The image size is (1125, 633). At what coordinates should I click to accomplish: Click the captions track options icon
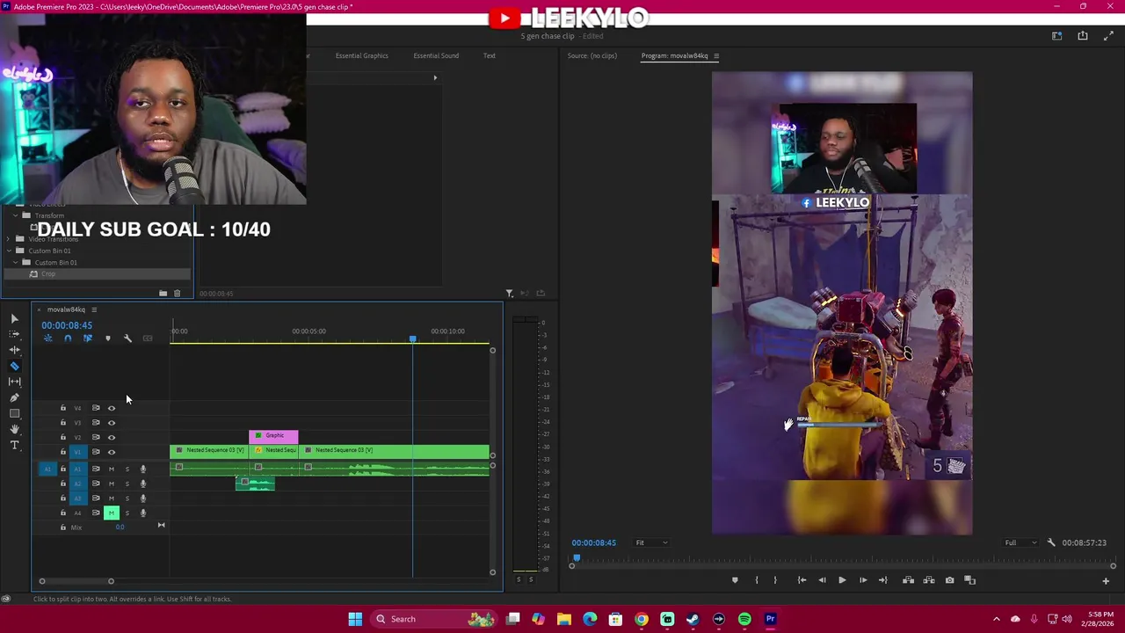[x=148, y=338]
